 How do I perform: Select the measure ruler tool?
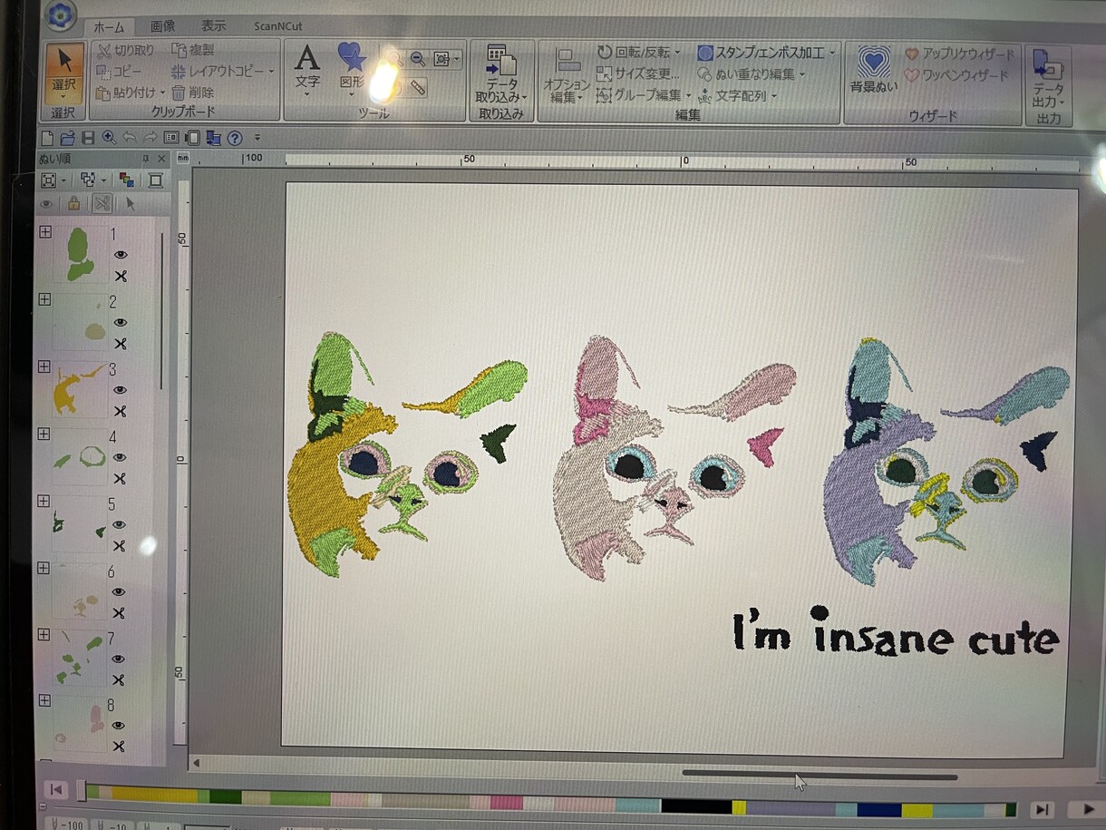[418, 88]
